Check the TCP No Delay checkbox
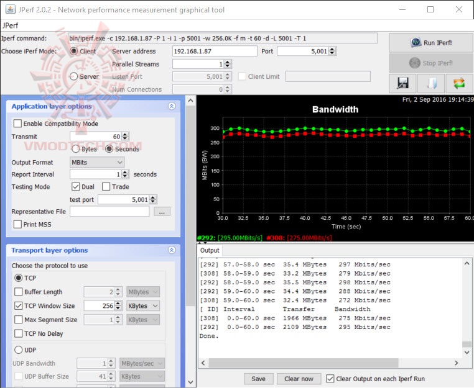This screenshot has width=474, height=388. point(19,333)
